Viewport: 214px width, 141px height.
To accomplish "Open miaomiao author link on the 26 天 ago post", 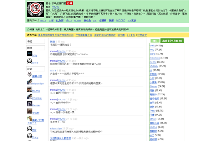I will click(x=56, y=129).
